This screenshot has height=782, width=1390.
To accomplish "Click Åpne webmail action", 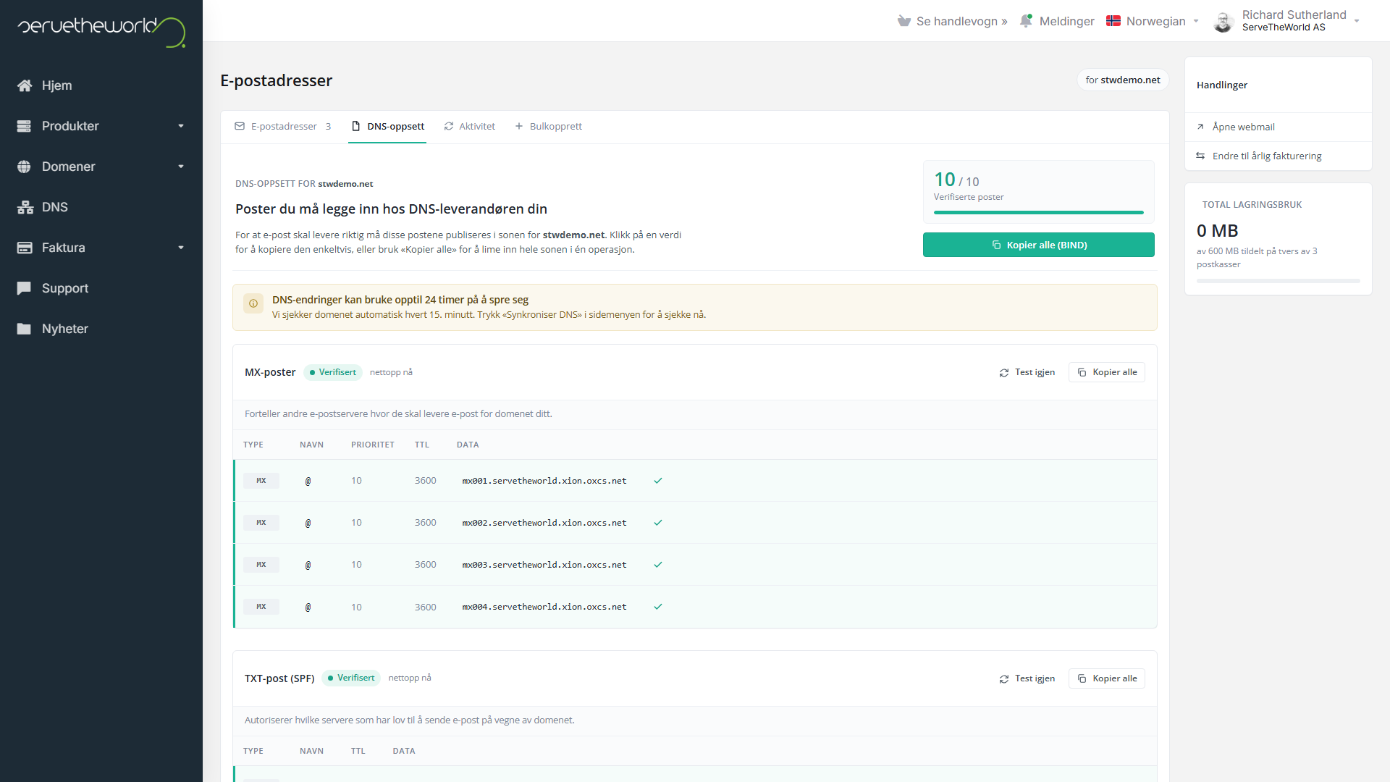I will 1279,127.
